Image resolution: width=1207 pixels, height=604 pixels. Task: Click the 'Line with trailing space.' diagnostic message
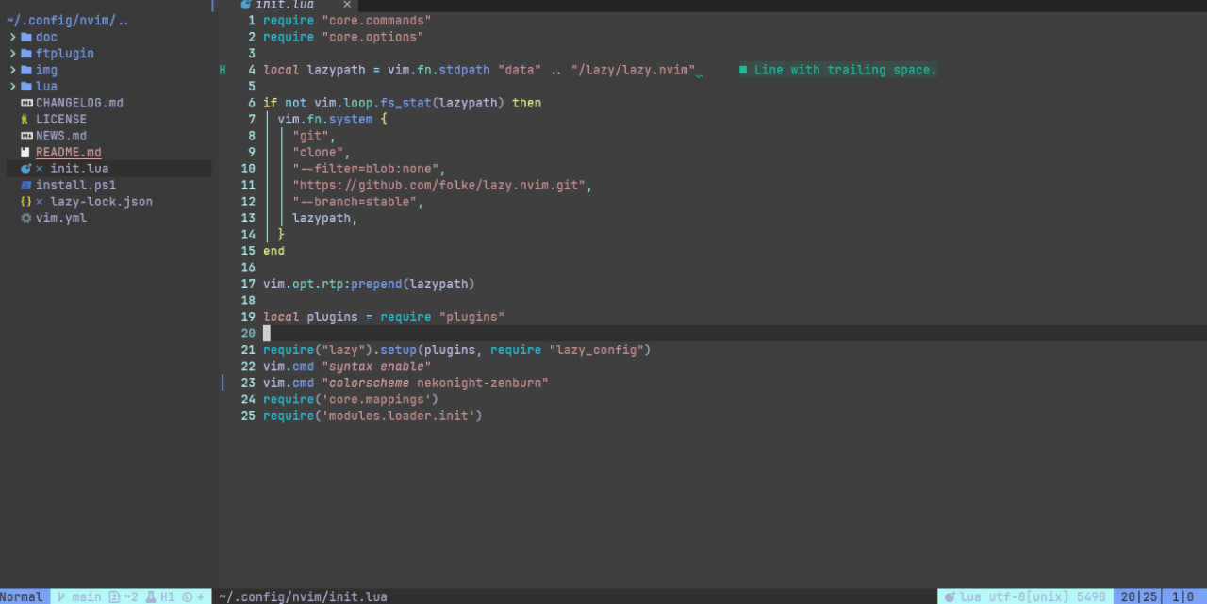845,70
